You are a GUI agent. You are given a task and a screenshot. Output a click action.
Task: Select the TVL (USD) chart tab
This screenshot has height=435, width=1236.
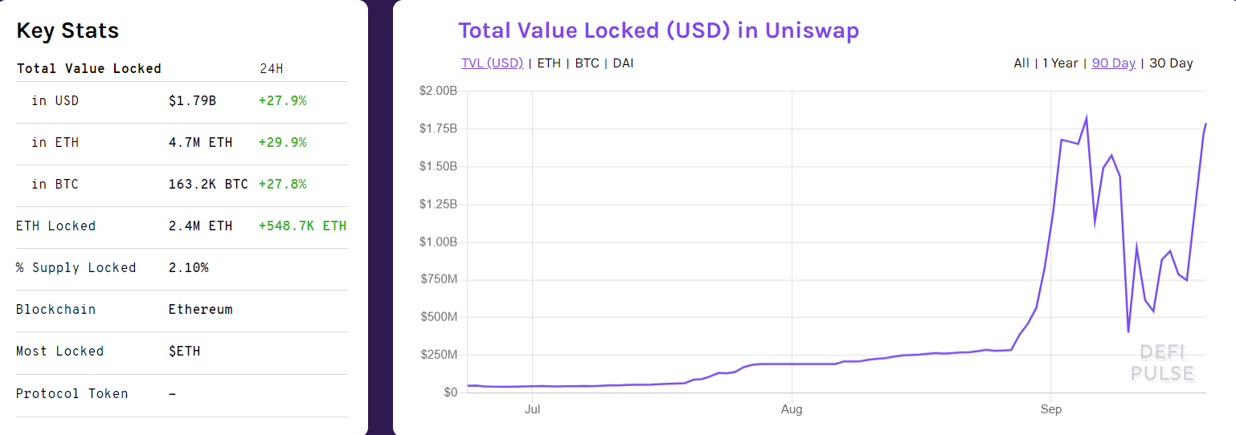pyautogui.click(x=492, y=63)
